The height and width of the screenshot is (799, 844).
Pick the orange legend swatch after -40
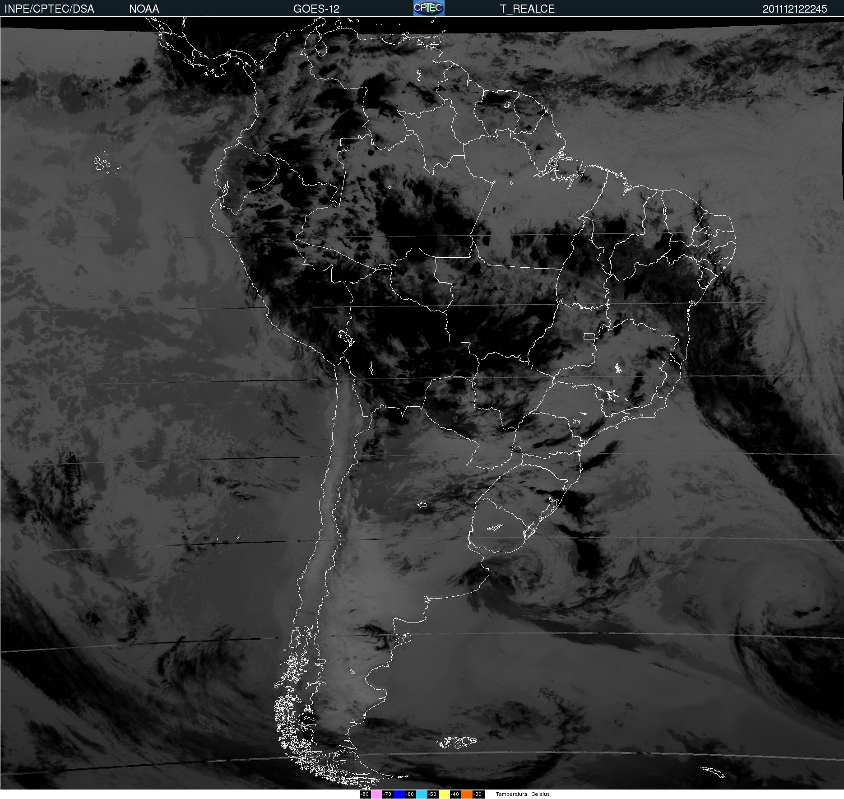[467, 794]
